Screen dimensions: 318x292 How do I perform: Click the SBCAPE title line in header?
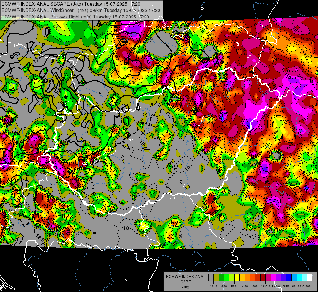[70, 4]
